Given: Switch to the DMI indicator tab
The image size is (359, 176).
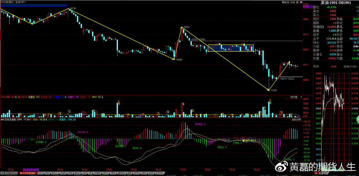Looking at the screenshot, I should coord(70,173).
